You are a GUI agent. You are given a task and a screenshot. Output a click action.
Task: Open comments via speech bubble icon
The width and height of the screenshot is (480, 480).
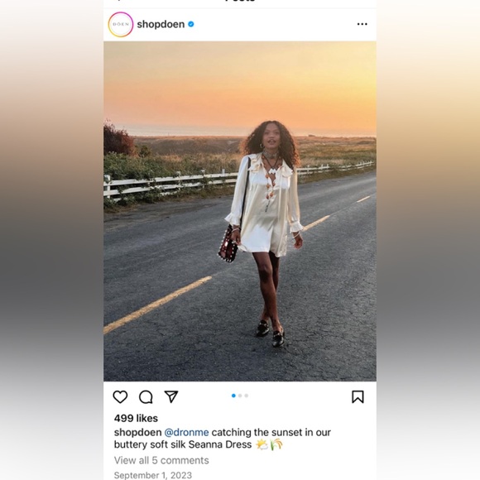pyautogui.click(x=146, y=397)
